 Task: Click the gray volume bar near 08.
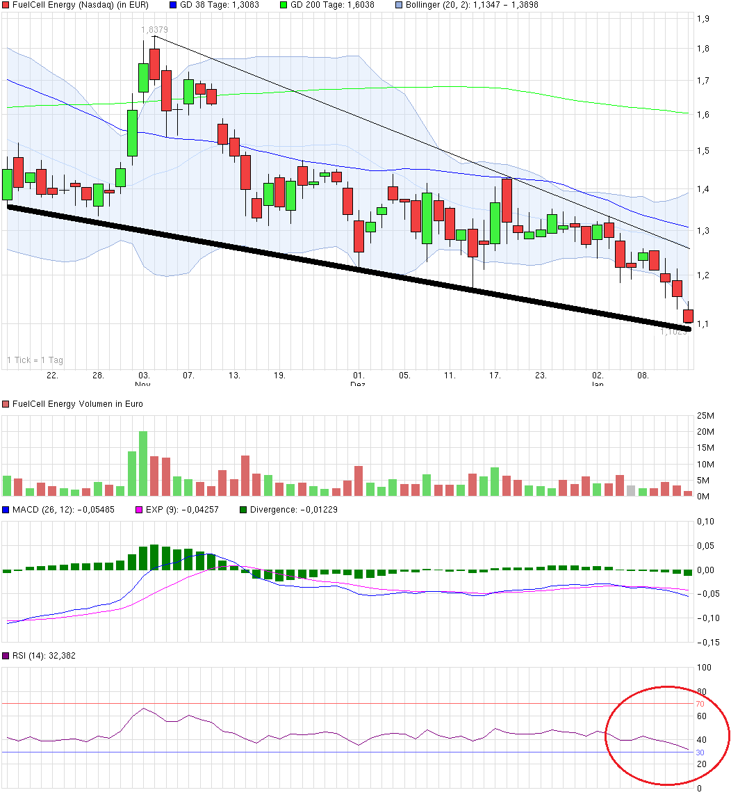(x=631, y=491)
